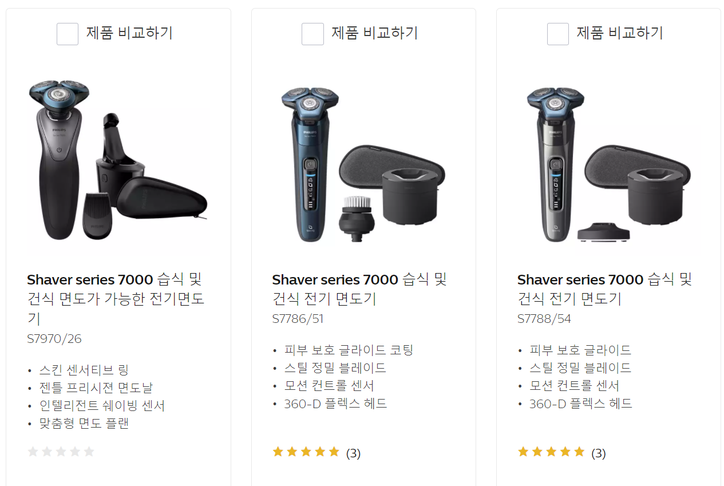Open the S7786/51 blue shaver product image
This screenshot has height=486, width=724.
(363, 161)
